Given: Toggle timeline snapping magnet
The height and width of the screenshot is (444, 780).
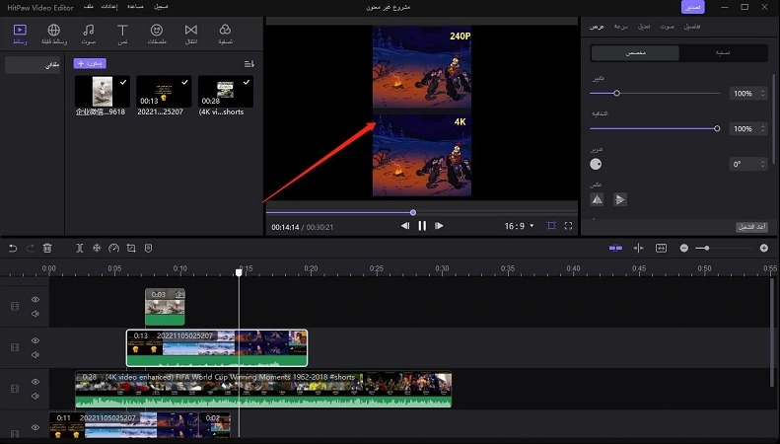Looking at the screenshot, I should tap(615, 248).
